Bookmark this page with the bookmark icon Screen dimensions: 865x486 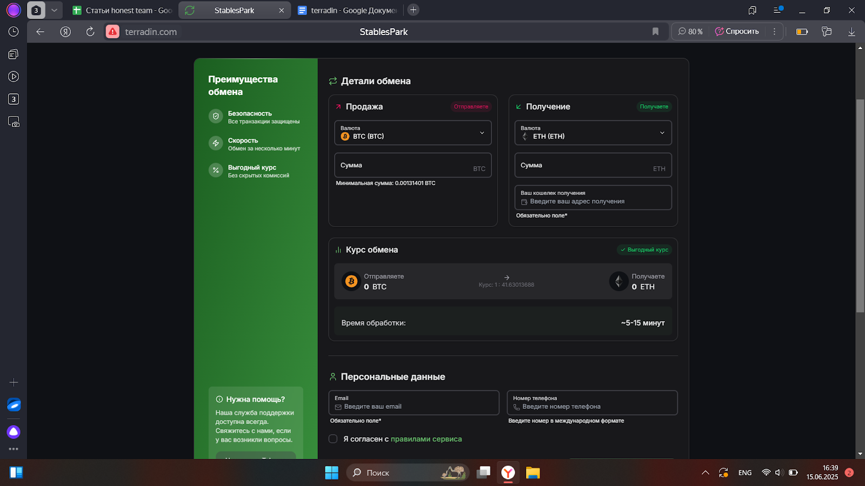[655, 32]
